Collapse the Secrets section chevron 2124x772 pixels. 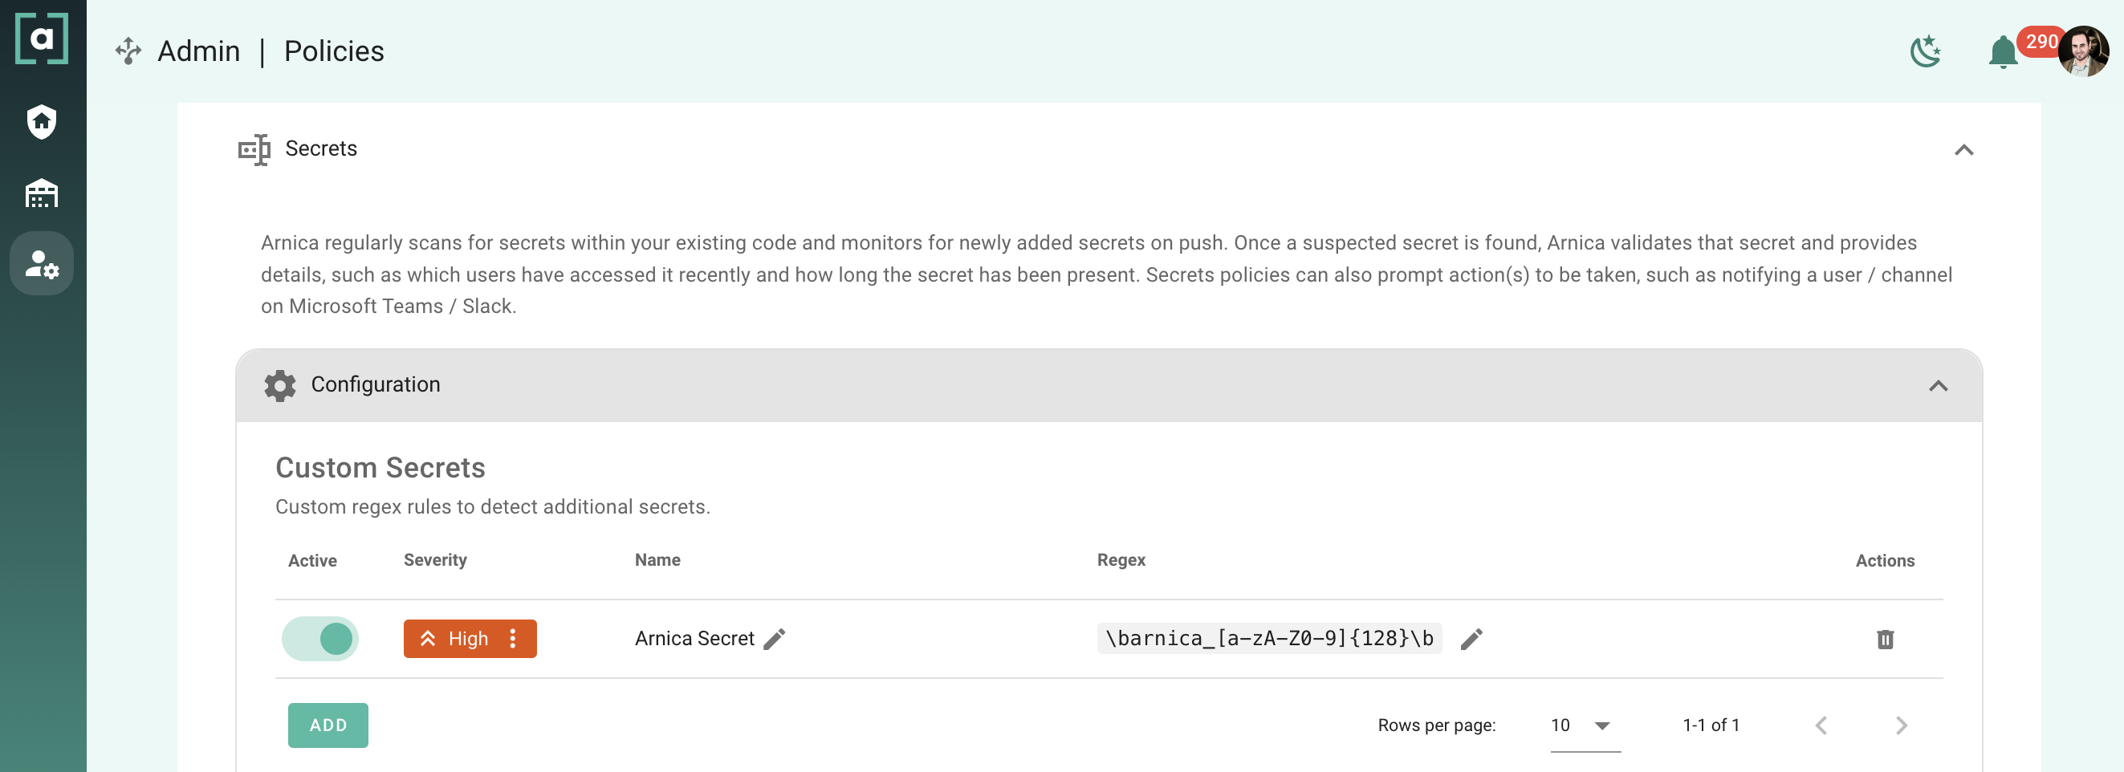pos(1963,150)
